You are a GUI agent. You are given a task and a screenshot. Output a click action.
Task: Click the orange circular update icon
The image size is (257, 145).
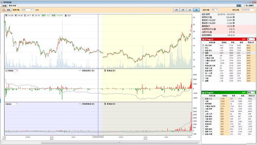[x=4, y=10]
